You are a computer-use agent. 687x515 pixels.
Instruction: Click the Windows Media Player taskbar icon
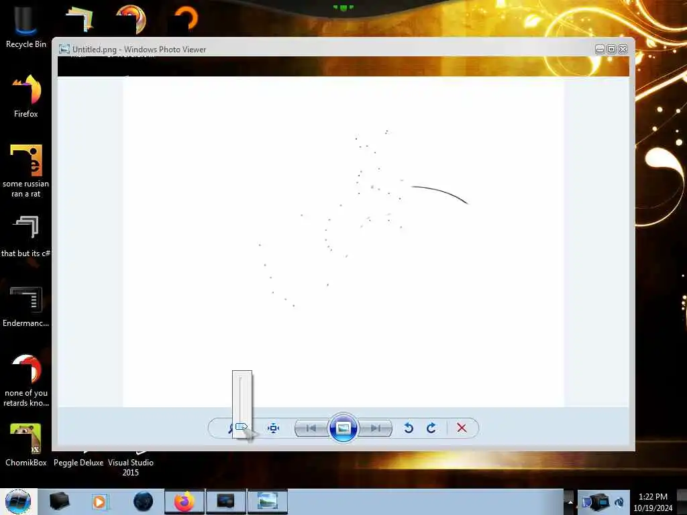tap(99, 502)
